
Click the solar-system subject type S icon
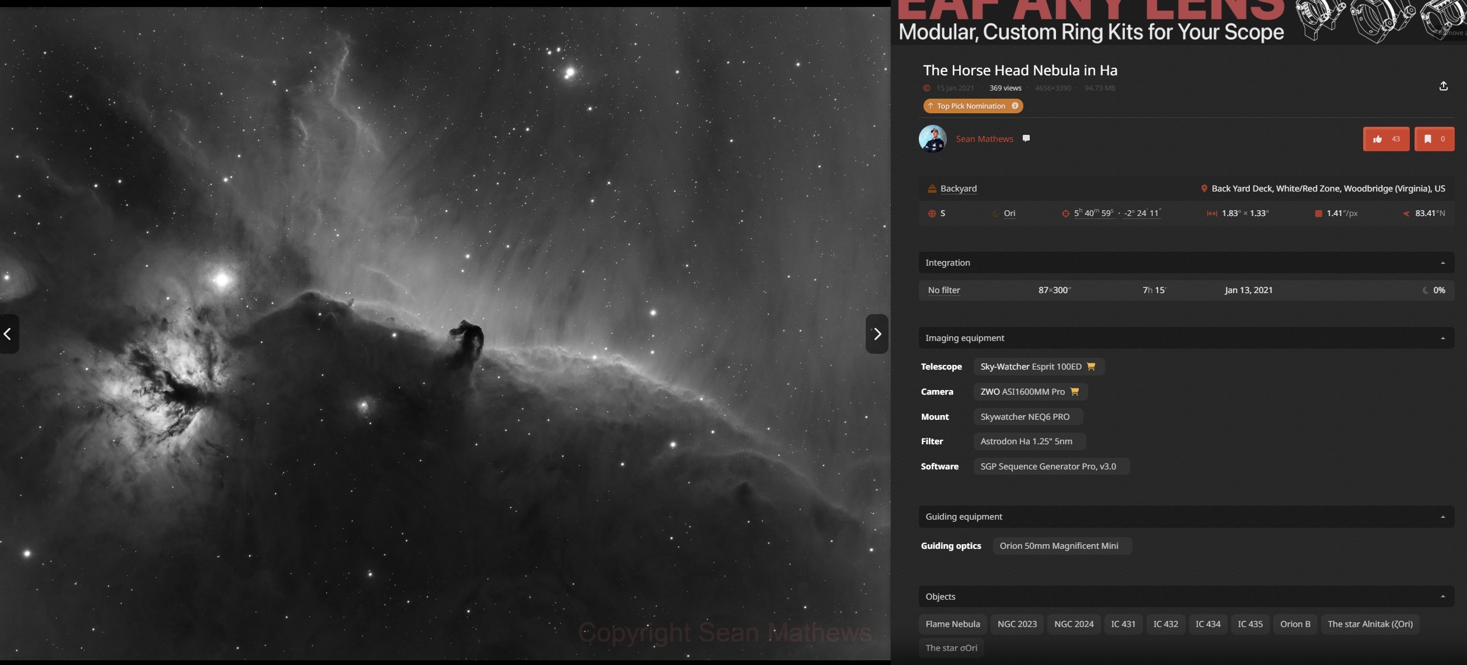[932, 214]
